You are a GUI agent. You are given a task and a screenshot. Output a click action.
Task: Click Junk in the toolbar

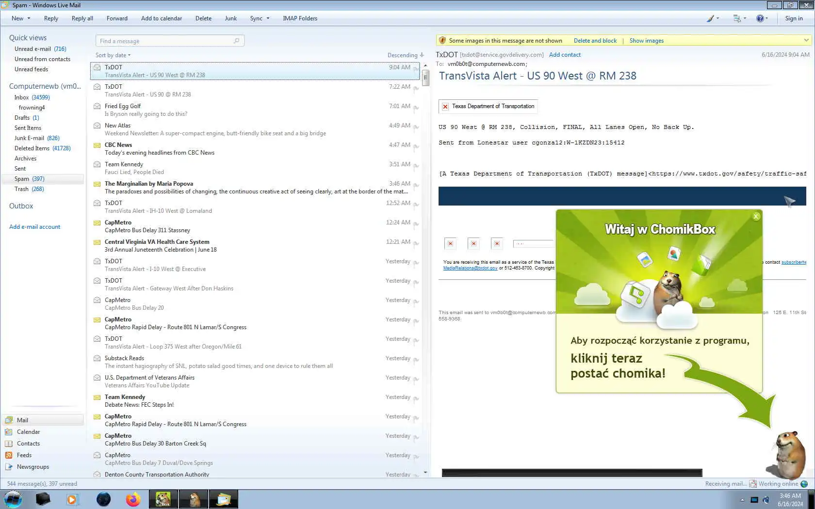231,18
